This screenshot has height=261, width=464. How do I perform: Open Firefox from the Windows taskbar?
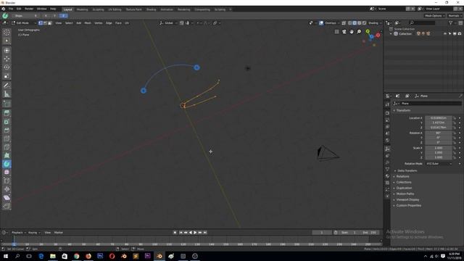click(88, 256)
